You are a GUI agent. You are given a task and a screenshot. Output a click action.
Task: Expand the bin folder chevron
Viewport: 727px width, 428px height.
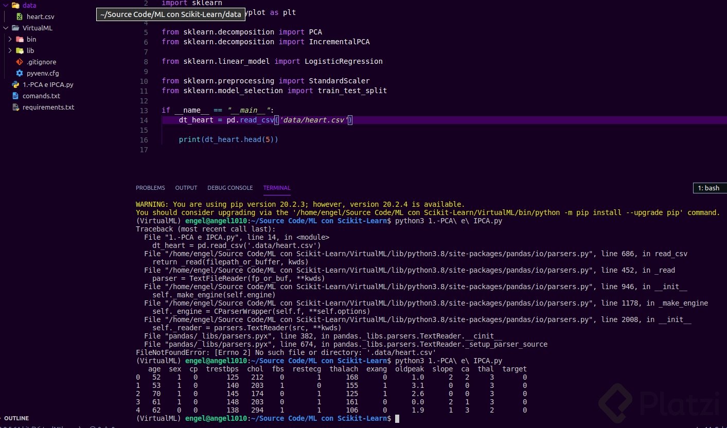pyautogui.click(x=10, y=39)
